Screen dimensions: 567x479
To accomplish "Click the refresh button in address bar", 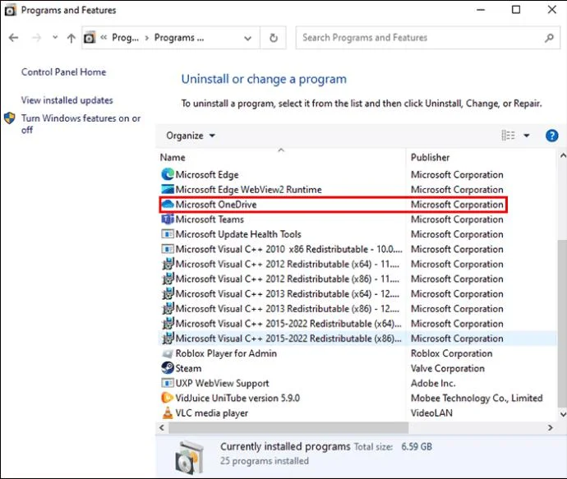I will coord(274,38).
